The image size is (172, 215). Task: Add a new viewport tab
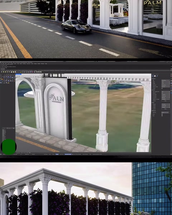pyautogui.click(x=30, y=153)
